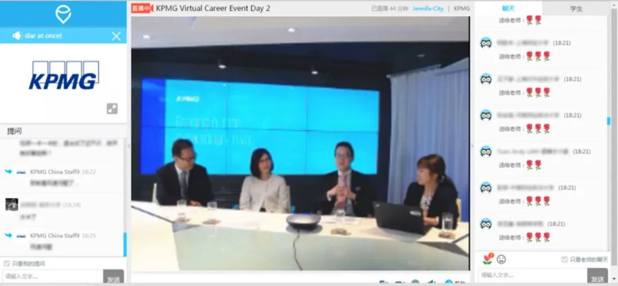Screen dimensions: 618x286
Task: Switch to the 学生 students tab
Action: click(576, 8)
